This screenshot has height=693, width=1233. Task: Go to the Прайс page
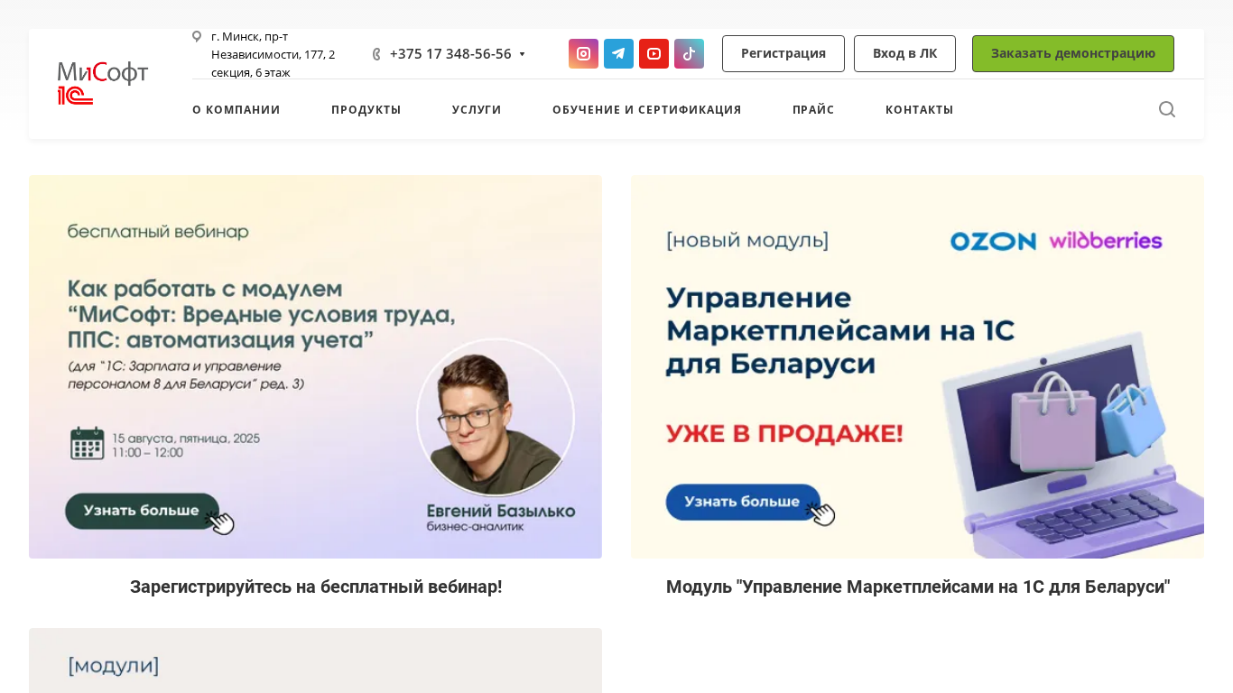click(813, 109)
